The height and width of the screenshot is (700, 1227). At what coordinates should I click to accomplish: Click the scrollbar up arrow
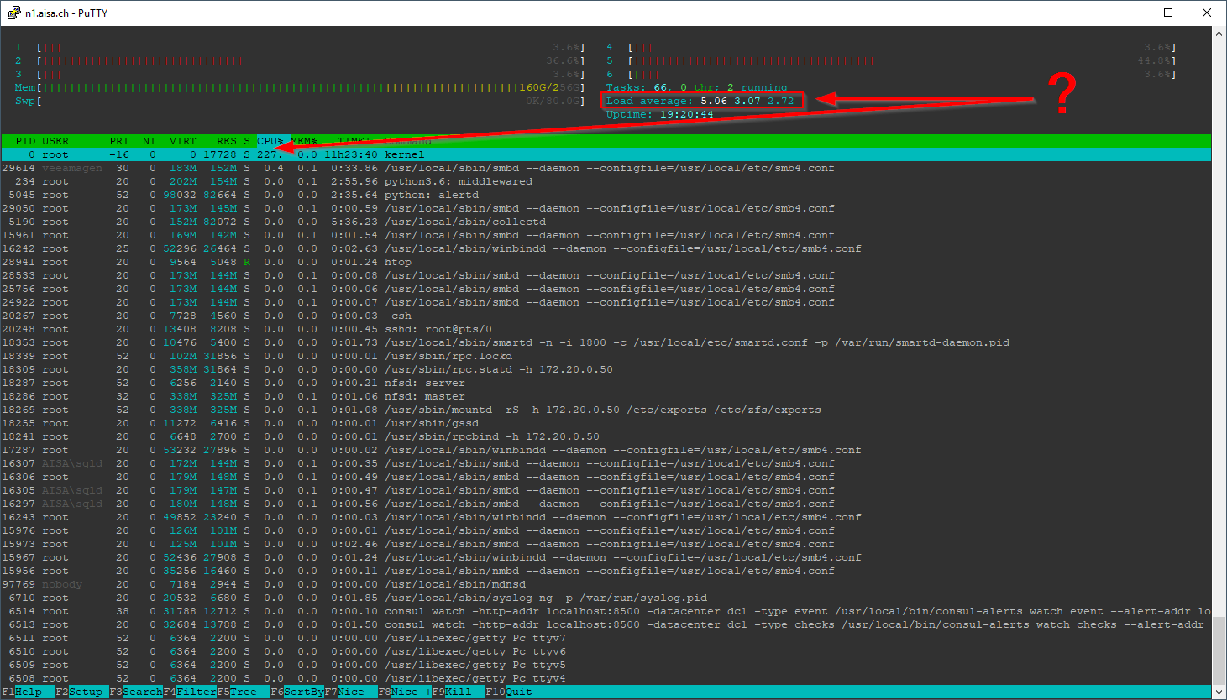(1219, 34)
